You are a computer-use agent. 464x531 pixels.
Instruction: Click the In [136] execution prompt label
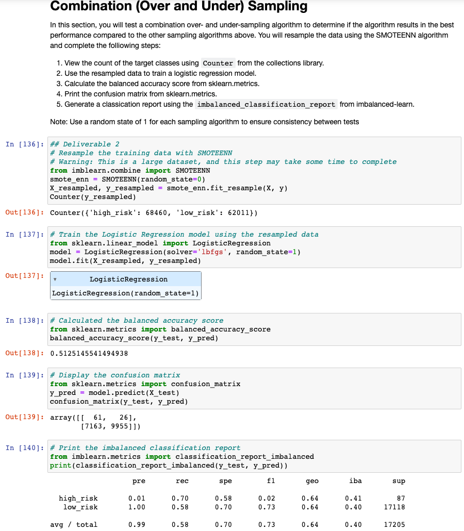(x=22, y=144)
